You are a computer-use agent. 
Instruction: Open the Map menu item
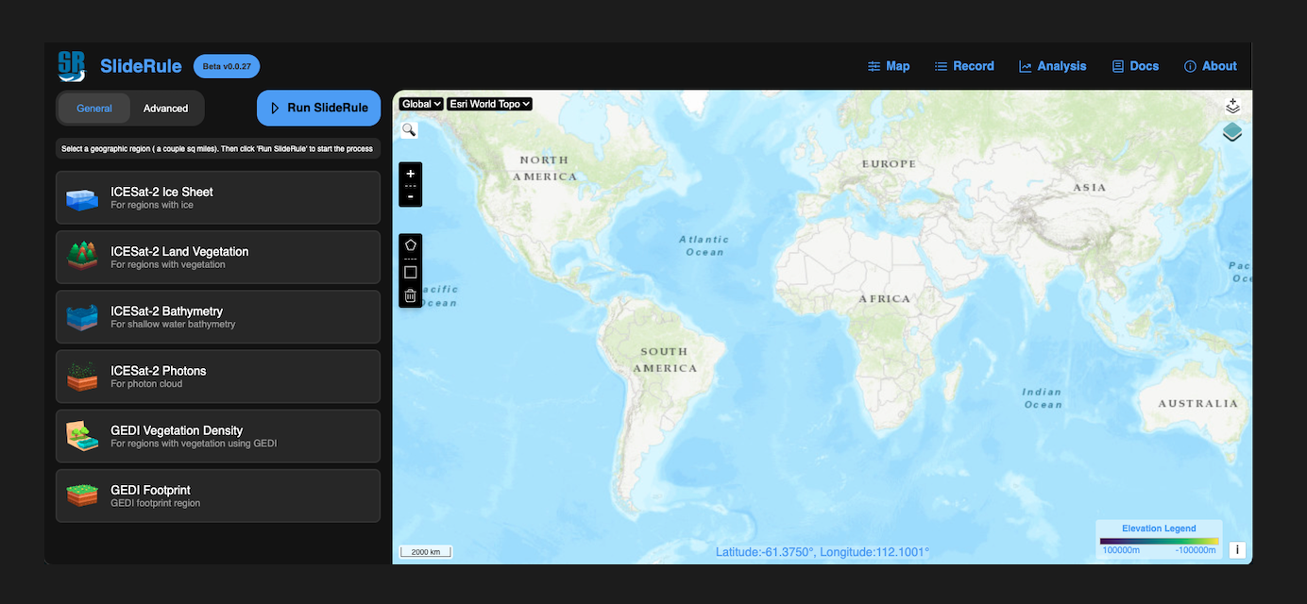[x=889, y=66]
